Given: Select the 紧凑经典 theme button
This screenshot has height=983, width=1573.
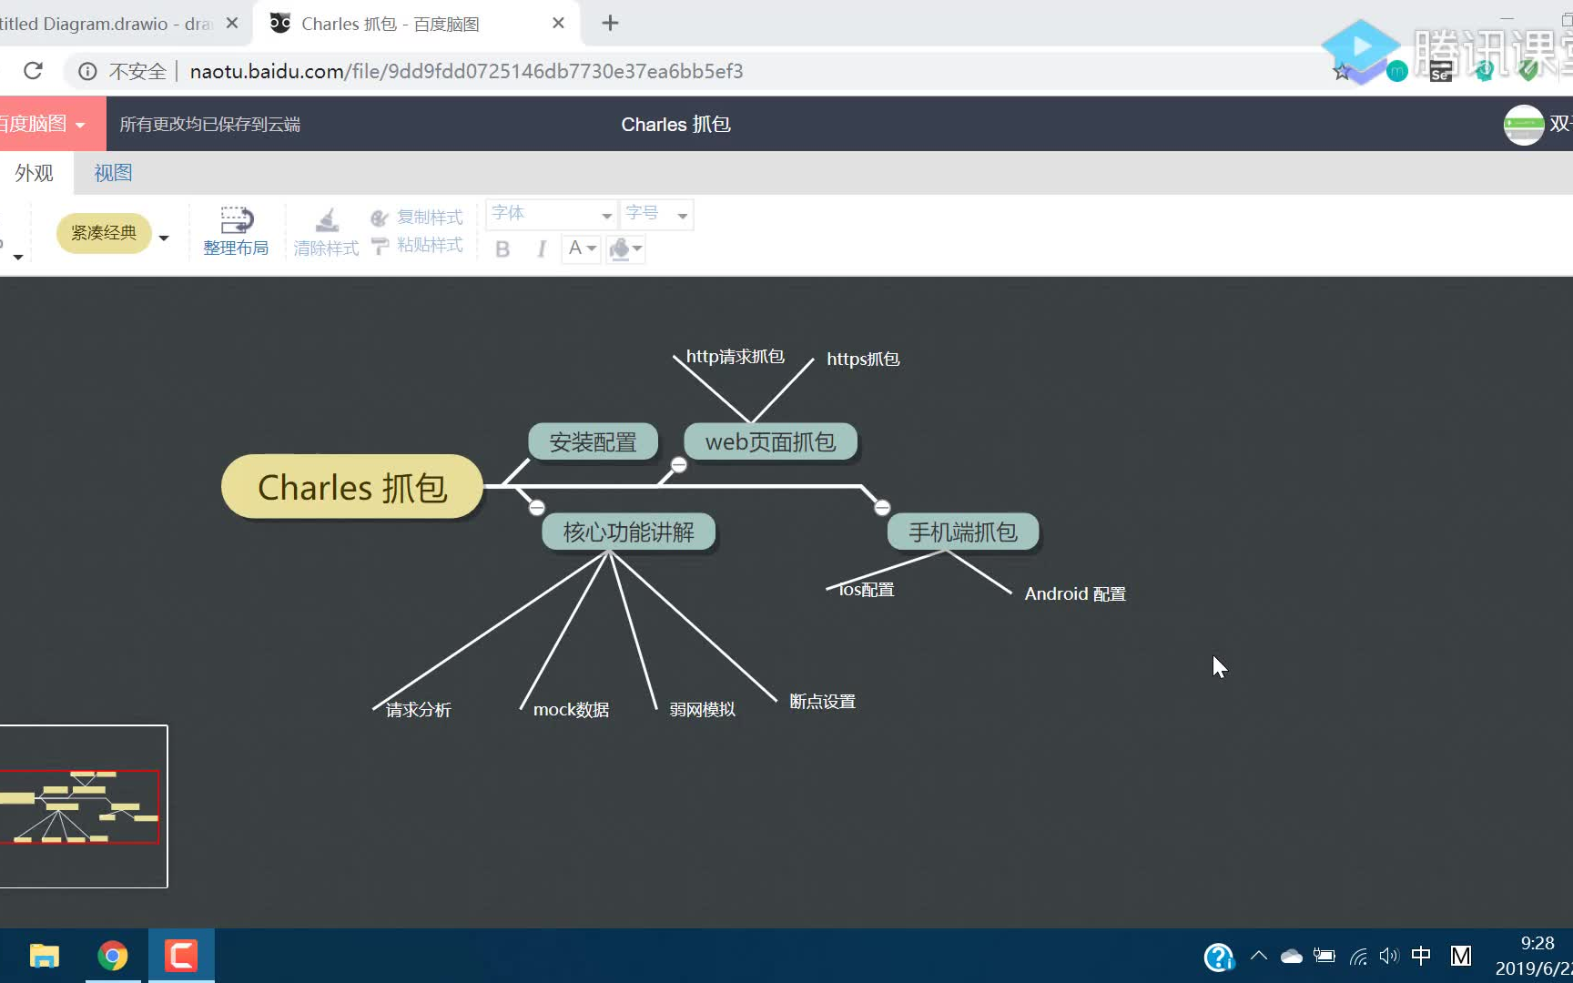Looking at the screenshot, I should click(104, 233).
